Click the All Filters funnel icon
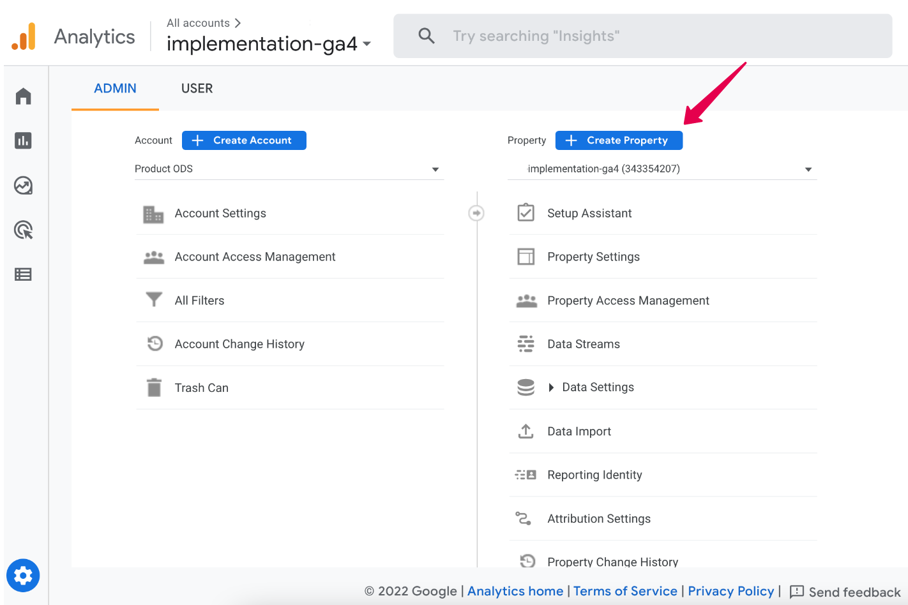The image size is (908, 605). click(154, 299)
